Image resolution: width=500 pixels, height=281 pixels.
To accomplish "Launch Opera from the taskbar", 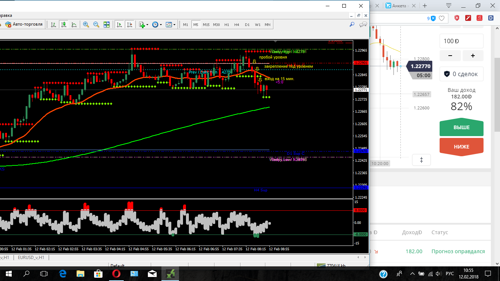I will pyautogui.click(x=116, y=274).
